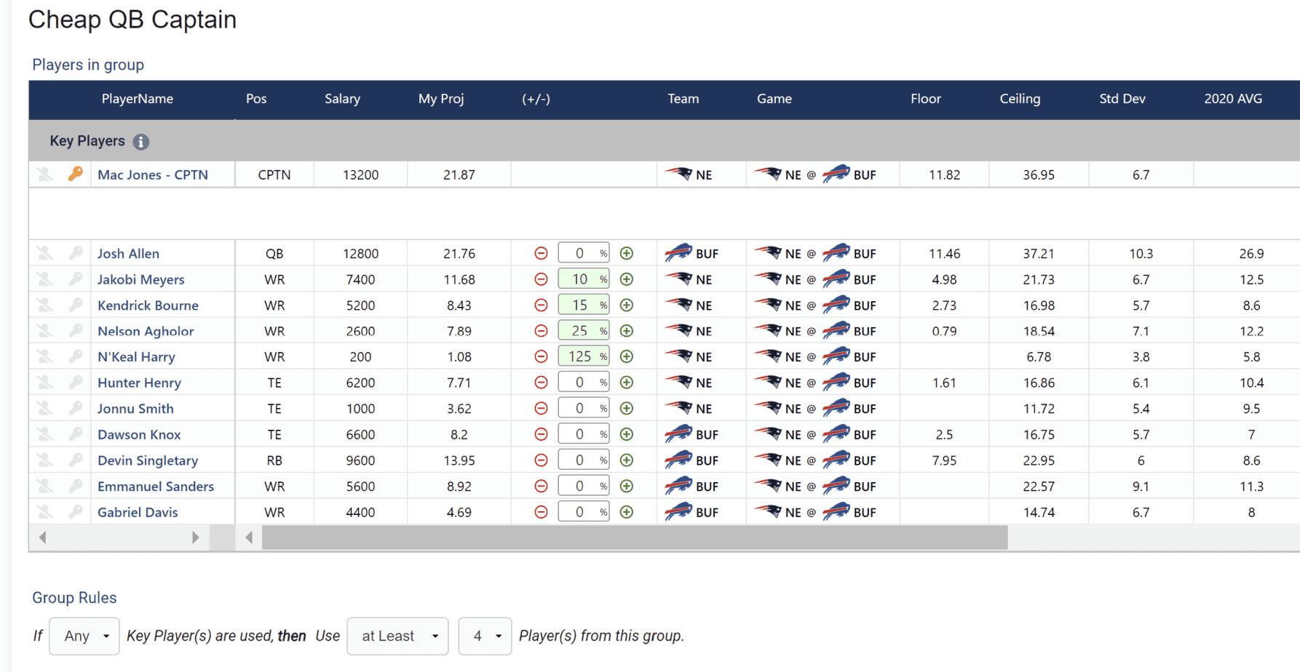
Task: Remove Emmanuel Sanders from the group
Action: pyautogui.click(x=45, y=486)
